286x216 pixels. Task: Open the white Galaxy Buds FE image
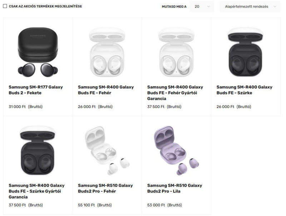click(107, 52)
